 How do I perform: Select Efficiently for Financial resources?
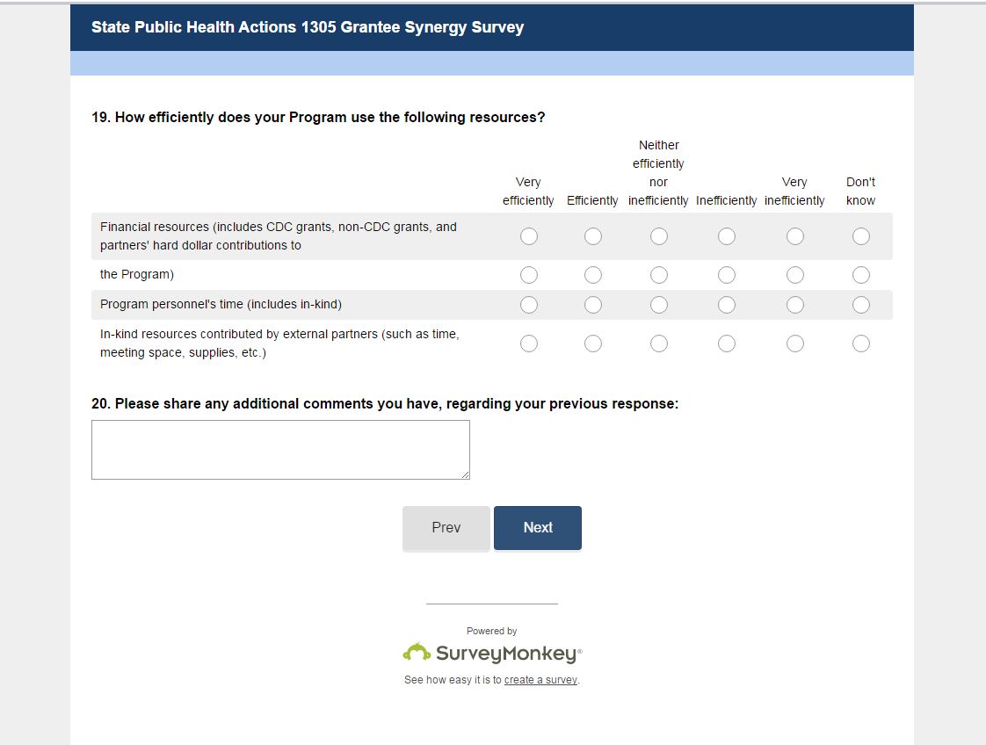(593, 236)
